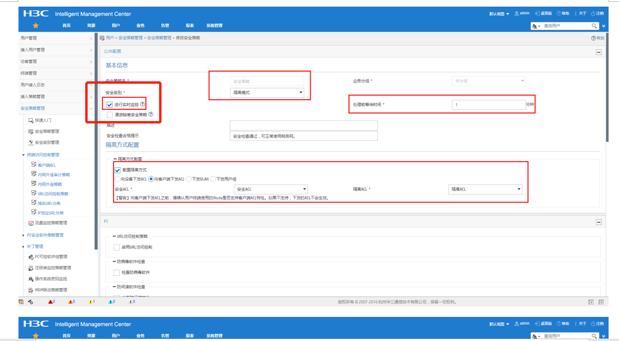Open the 终端管理 sidebar section
Viewport: 619px width, 341px height.
tap(57, 73)
